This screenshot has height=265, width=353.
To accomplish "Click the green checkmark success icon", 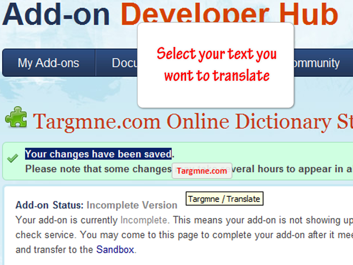I will pos(13,158).
